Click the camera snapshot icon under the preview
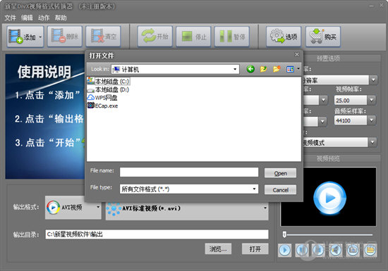Image resolution: width=388 pixels, height=271 pixels. [353, 251]
